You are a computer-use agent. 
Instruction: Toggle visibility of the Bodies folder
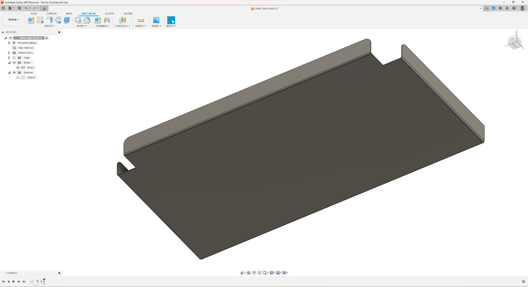point(14,63)
